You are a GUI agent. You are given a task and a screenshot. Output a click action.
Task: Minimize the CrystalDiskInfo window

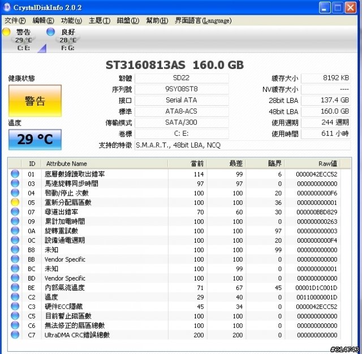click(325, 8)
